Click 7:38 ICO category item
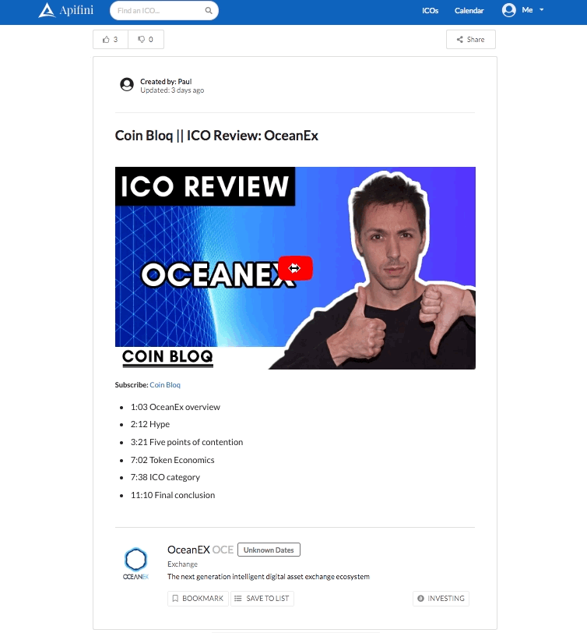 165,477
